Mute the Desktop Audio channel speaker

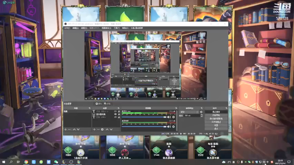(169, 126)
